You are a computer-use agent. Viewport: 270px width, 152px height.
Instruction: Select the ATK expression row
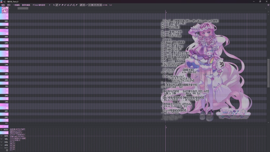[x=4, y=145]
